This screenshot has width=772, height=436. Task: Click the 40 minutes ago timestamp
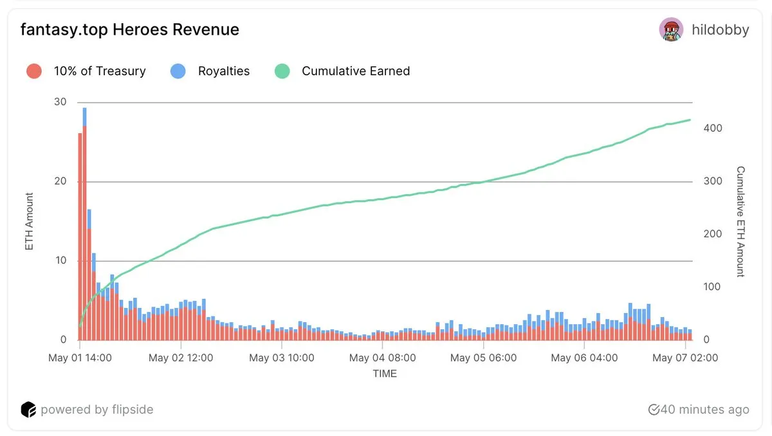pos(704,410)
